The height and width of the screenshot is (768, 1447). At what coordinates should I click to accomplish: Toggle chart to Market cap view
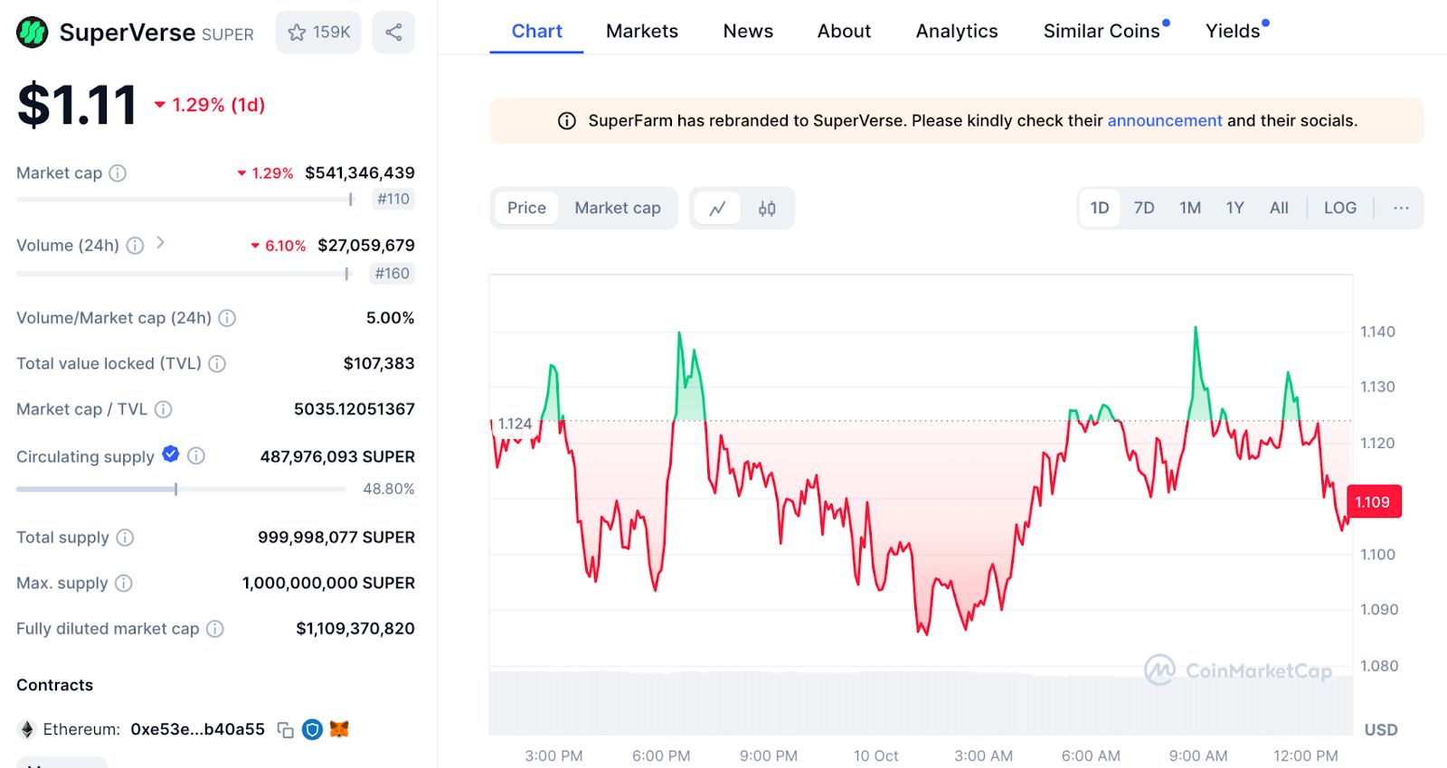[x=618, y=208]
